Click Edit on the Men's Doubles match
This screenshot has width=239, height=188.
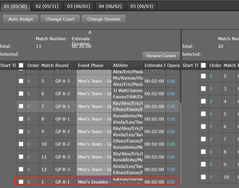pos(171,182)
